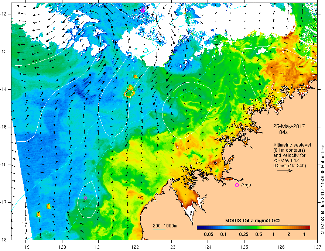This screenshot has height=251, width=325.
Task: Click the '25-May-2017' date label
Action: tap(289, 126)
